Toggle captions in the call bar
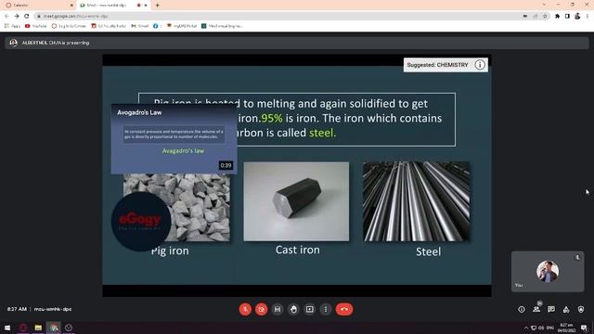 tap(278, 309)
